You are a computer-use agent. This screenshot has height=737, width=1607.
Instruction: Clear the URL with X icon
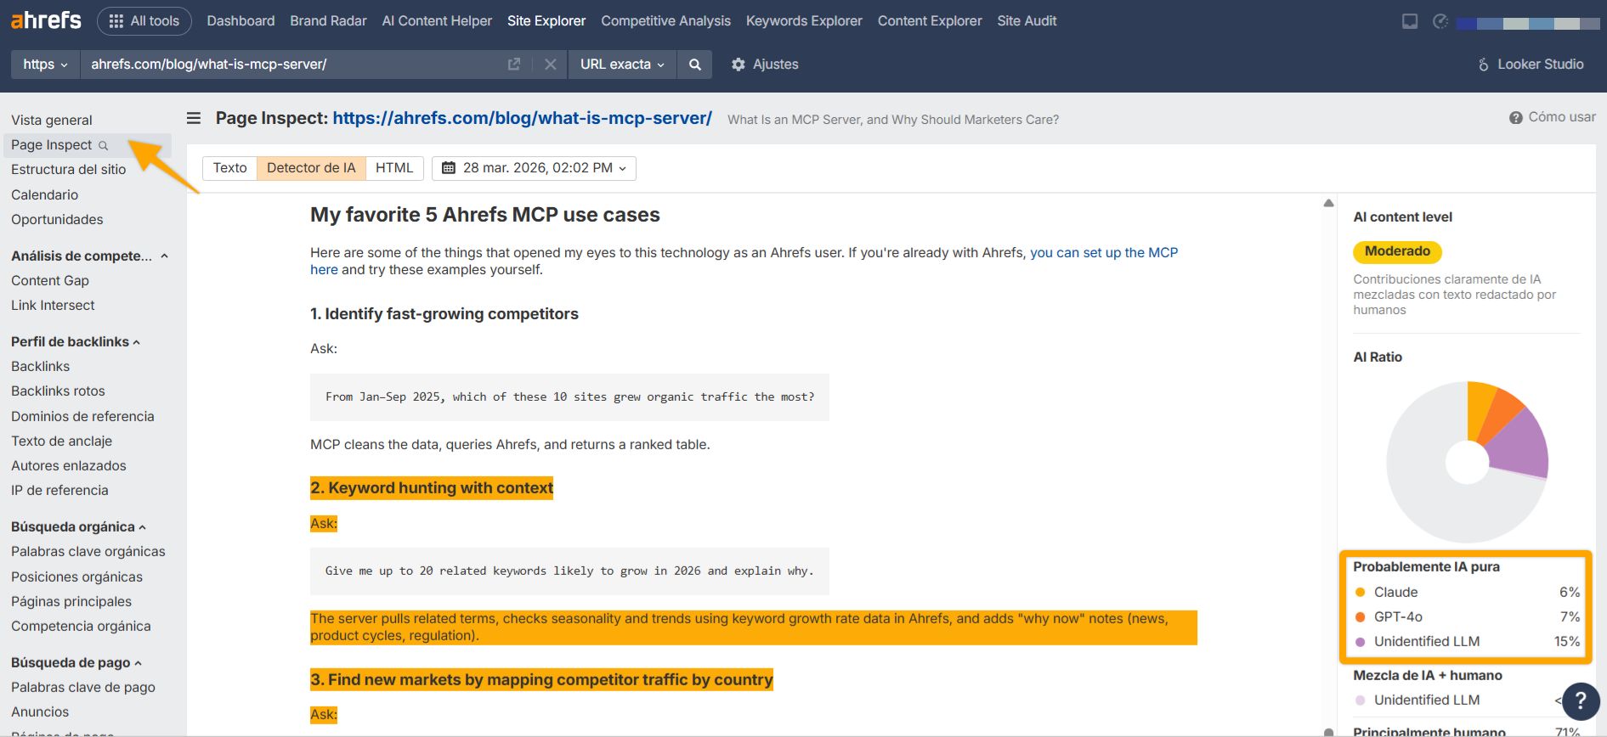(551, 65)
